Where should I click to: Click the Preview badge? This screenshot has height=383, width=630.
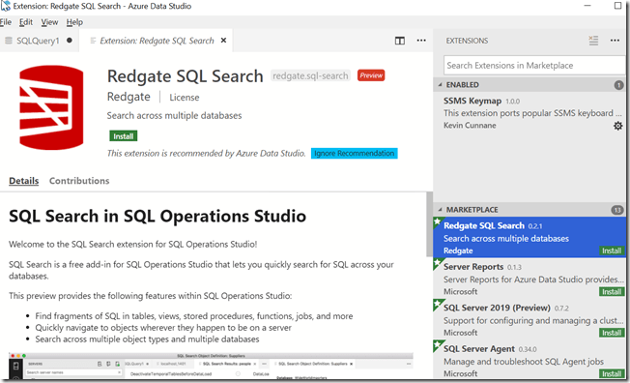click(371, 75)
